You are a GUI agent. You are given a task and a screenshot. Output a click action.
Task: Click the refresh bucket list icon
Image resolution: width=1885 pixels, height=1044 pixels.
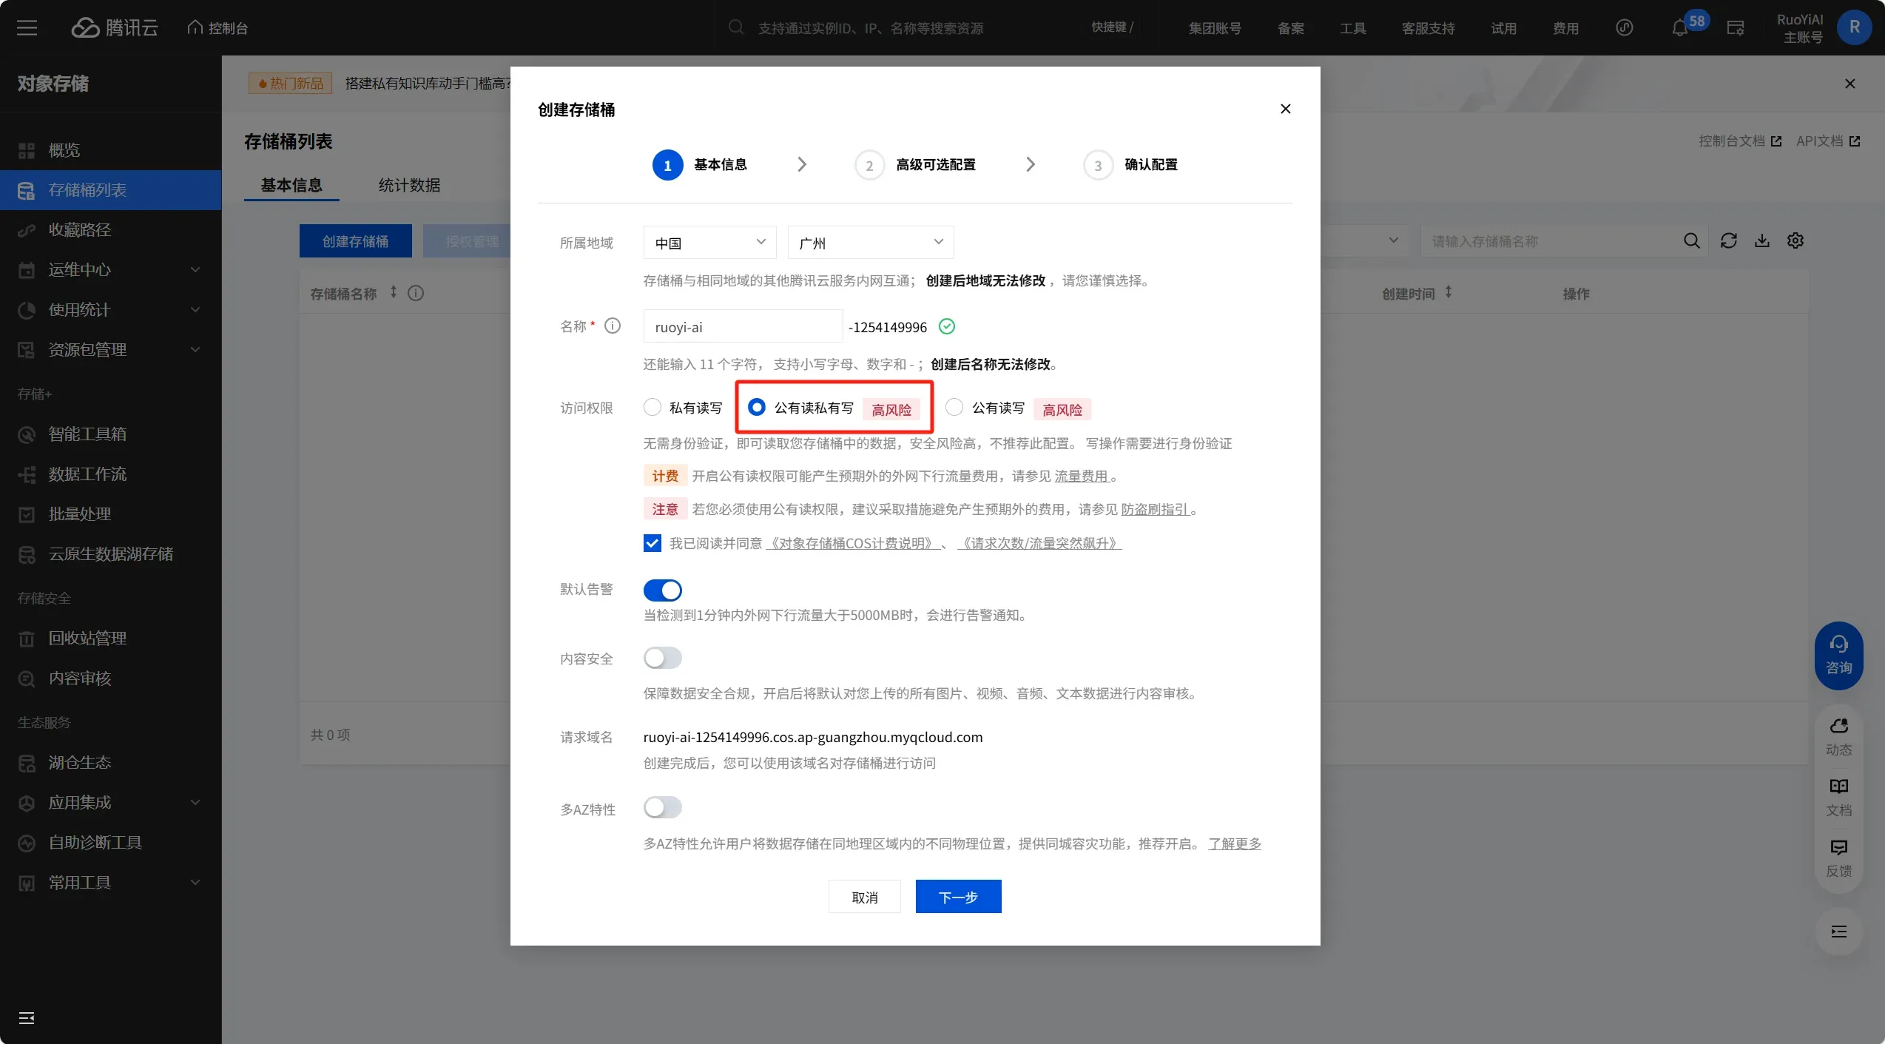pos(1728,240)
